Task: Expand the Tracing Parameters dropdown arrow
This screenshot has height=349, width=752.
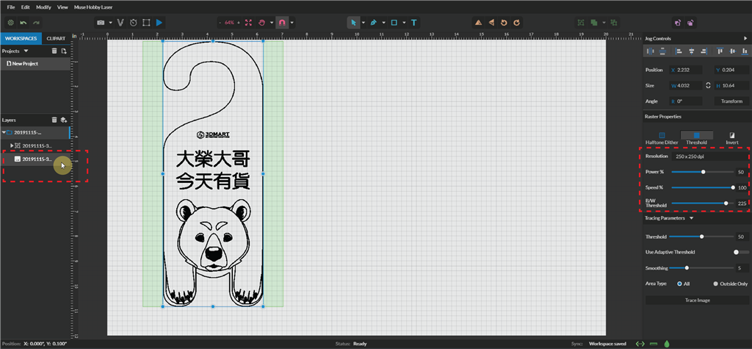Action: [x=691, y=218]
